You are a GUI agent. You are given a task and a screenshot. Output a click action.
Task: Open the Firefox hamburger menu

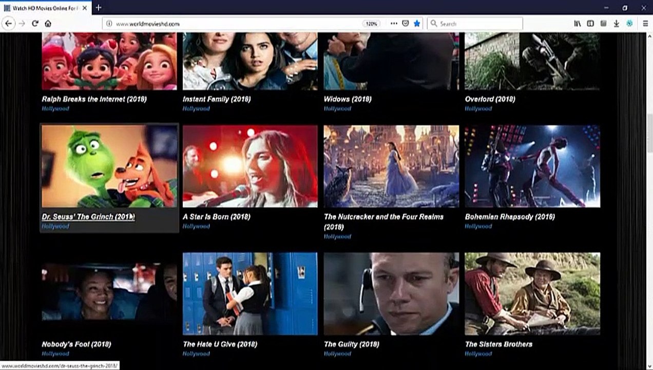[645, 24]
